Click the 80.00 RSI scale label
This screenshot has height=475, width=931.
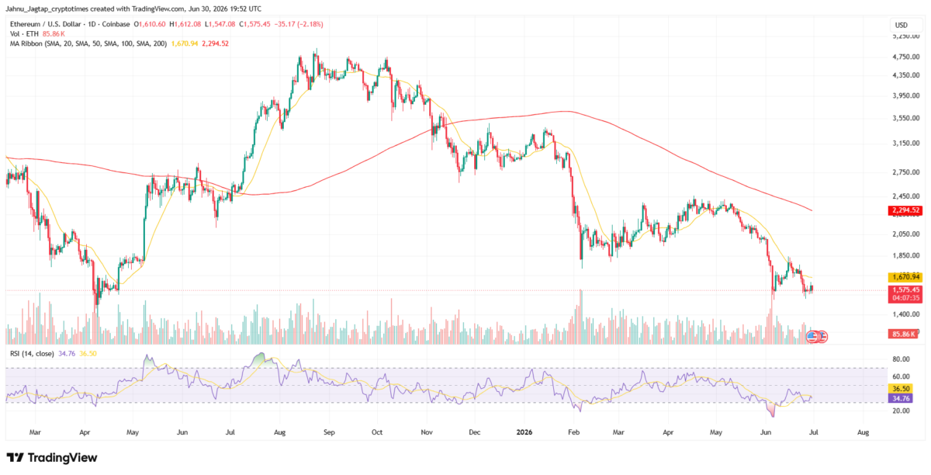[901, 360]
